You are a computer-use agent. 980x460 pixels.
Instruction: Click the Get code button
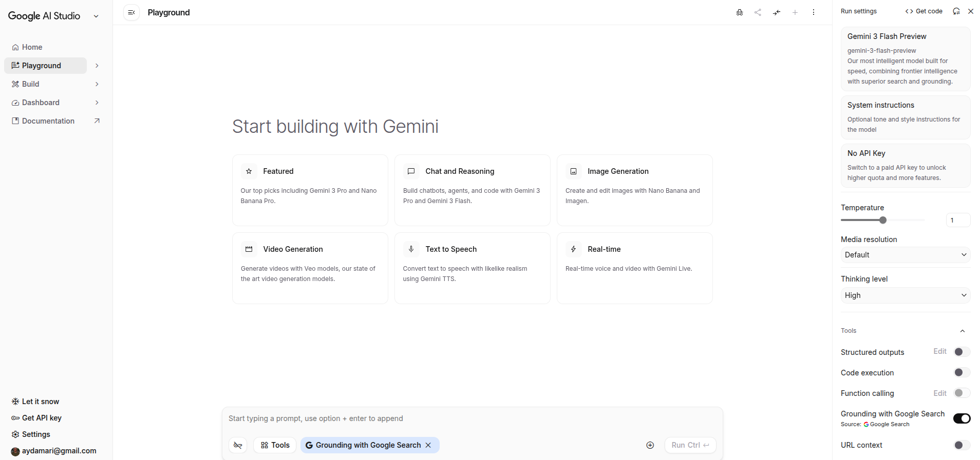click(924, 11)
